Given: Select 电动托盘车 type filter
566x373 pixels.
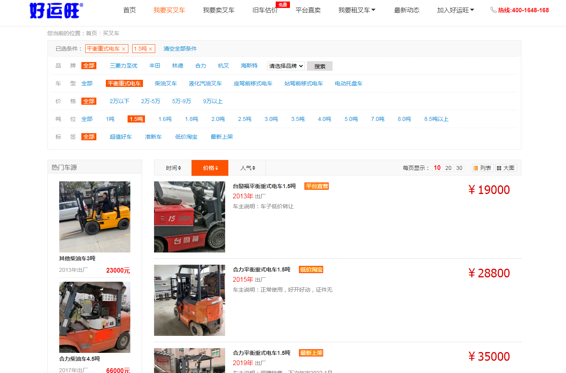Looking at the screenshot, I should tap(349, 83).
